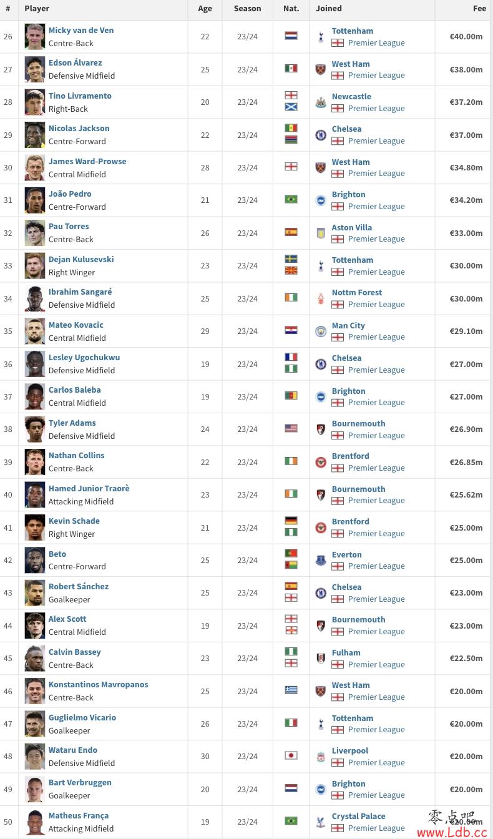Click Fulham crest in Calvin Bassey row

tap(321, 658)
